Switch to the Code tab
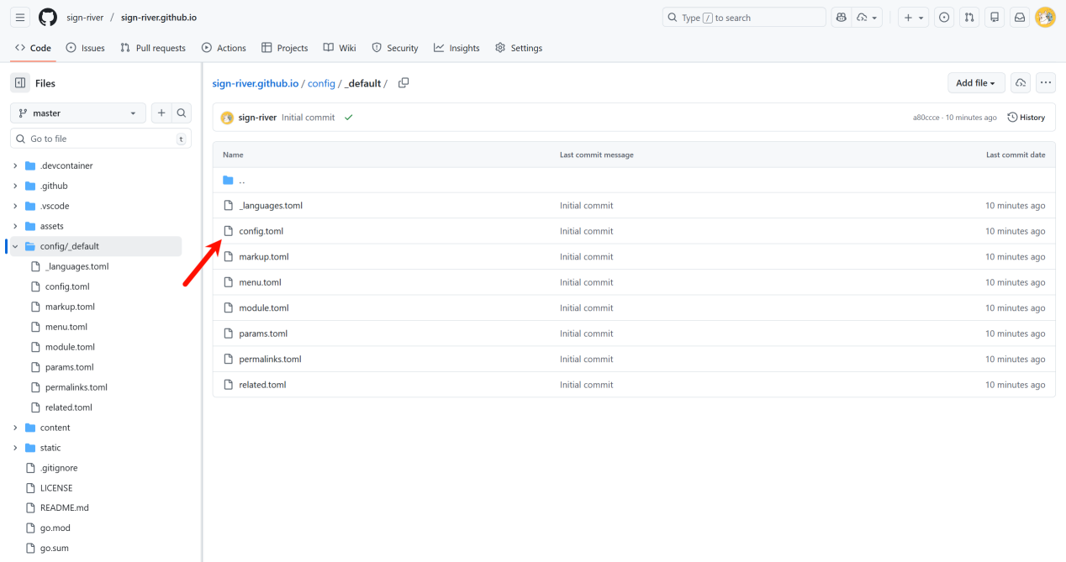Screen dimensions: 1066x562 (x=33, y=48)
